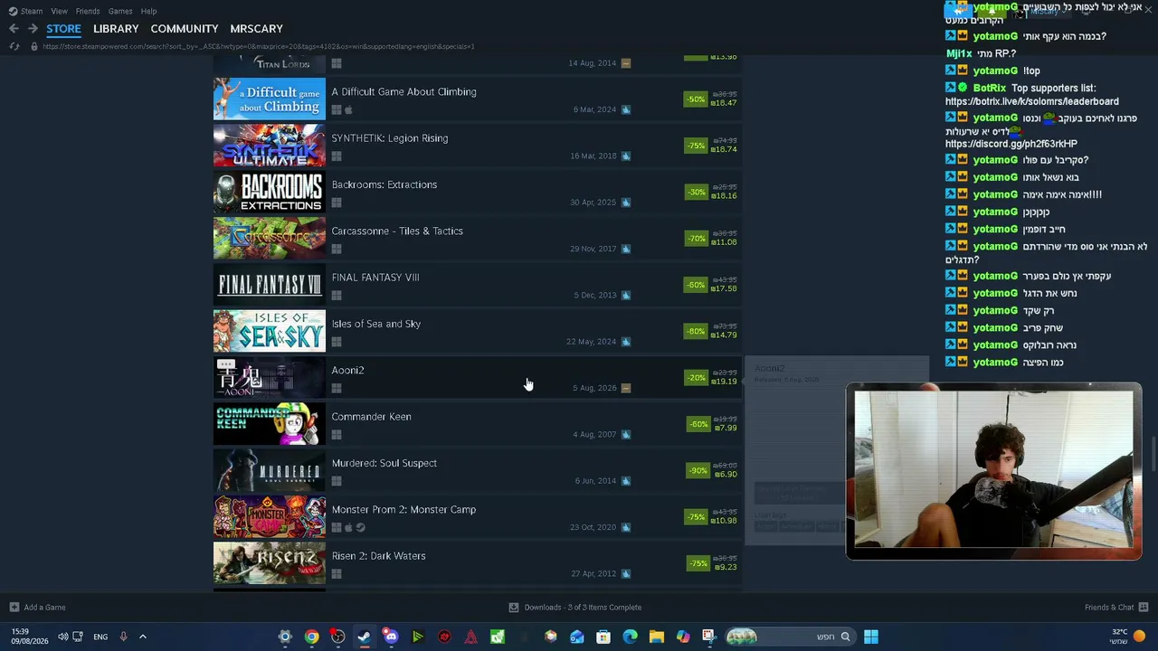Viewport: 1158px width, 651px height.
Task: Click the Add a Game plus icon
Action: click(x=14, y=608)
